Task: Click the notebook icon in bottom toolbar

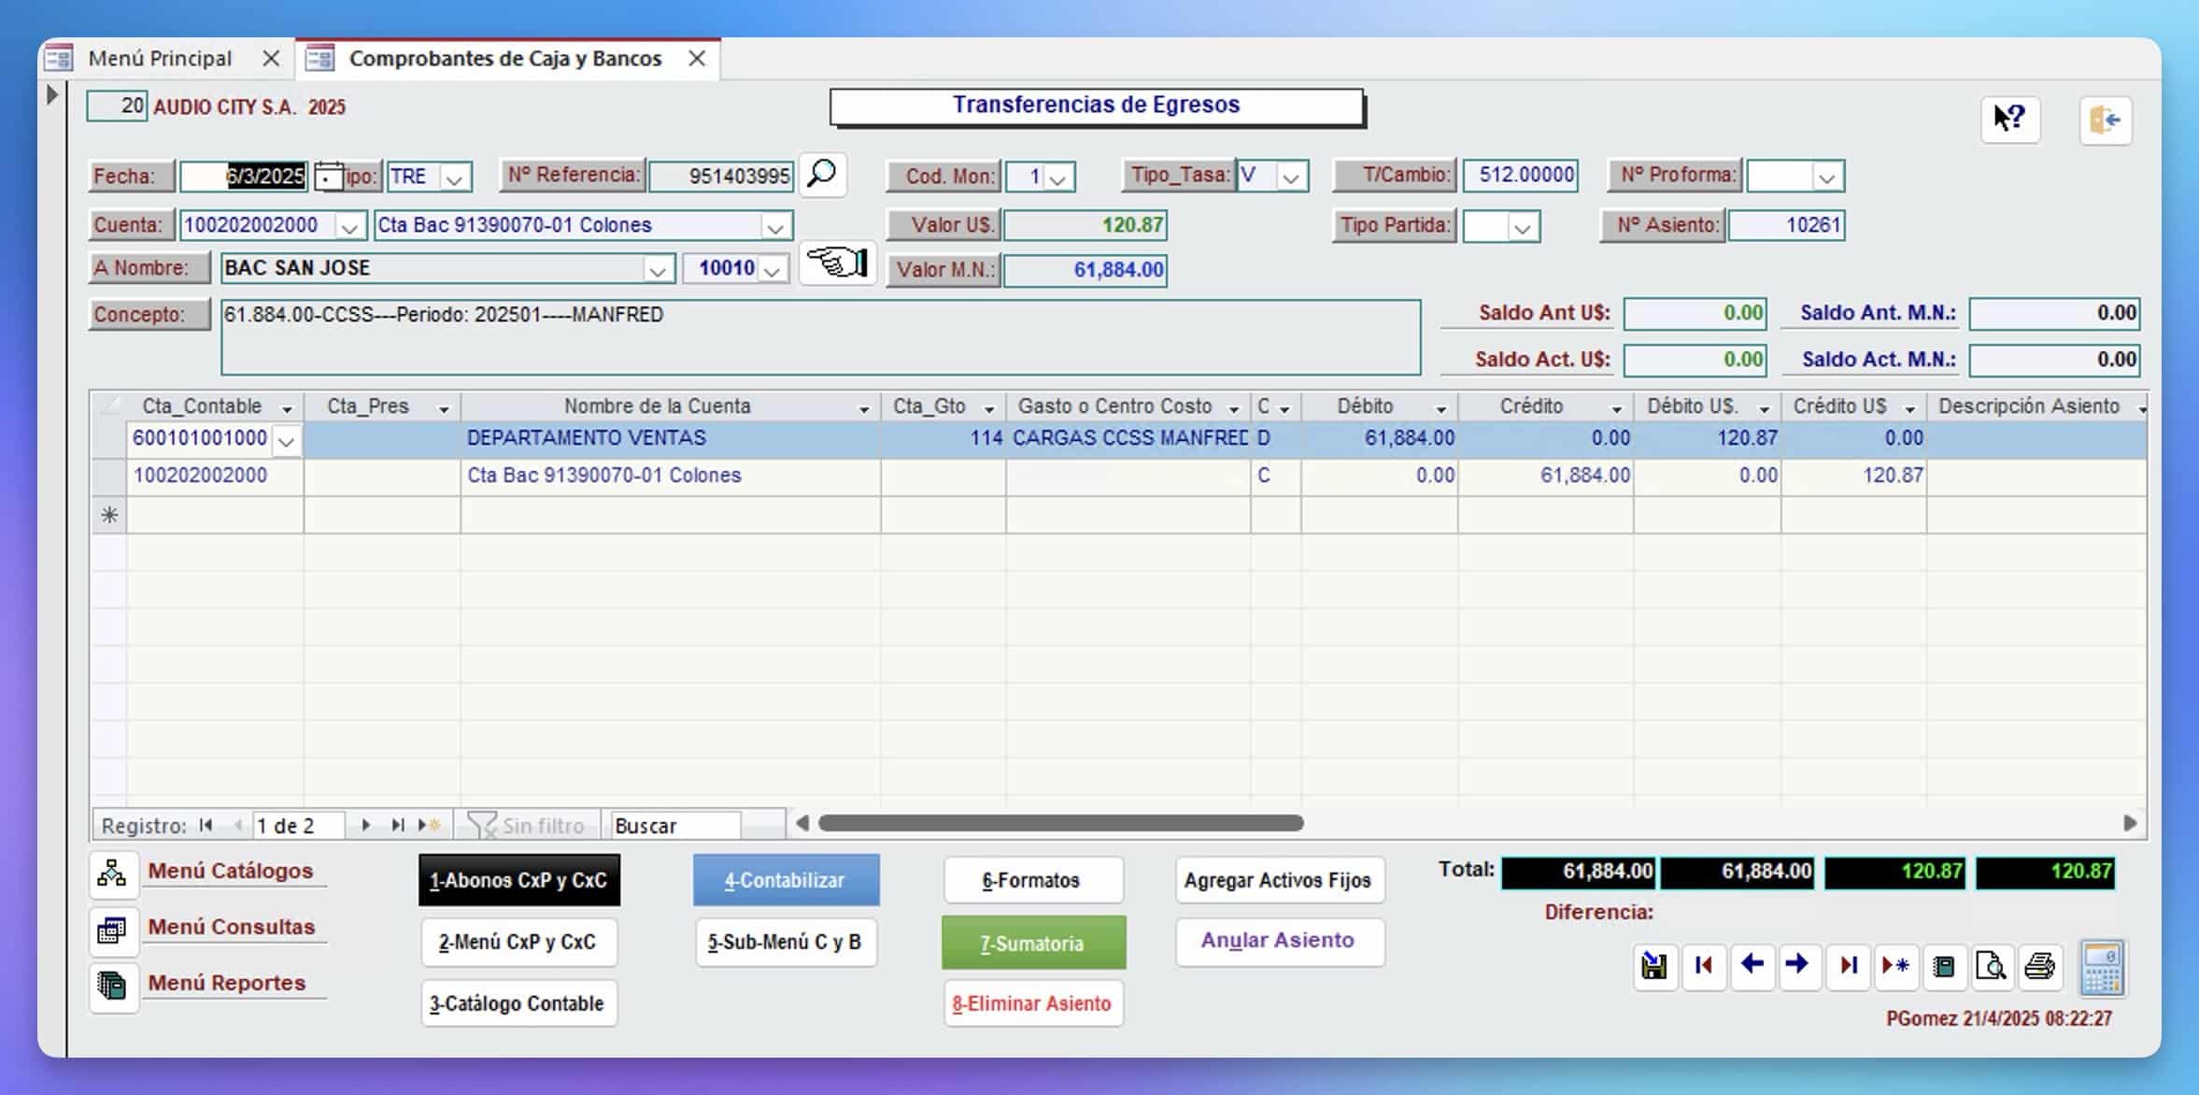Action: [1943, 965]
